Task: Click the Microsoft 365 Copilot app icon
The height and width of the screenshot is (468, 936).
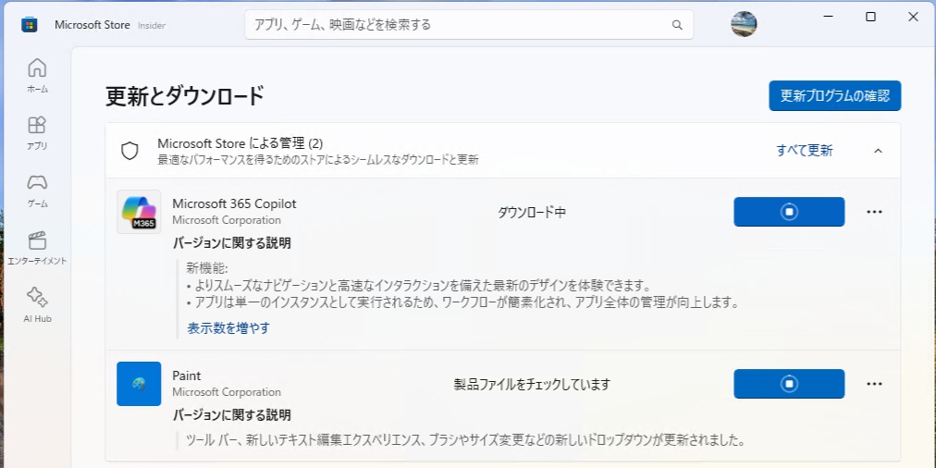Action: point(139,212)
